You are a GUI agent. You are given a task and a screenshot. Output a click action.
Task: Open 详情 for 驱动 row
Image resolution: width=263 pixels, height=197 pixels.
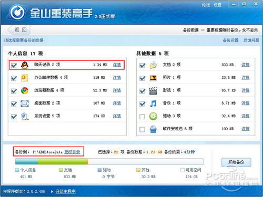pos(245,116)
